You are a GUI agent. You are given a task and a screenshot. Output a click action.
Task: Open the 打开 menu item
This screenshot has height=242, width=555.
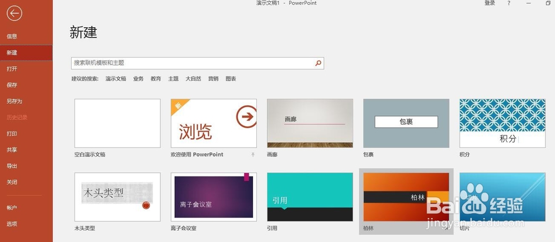coord(26,69)
